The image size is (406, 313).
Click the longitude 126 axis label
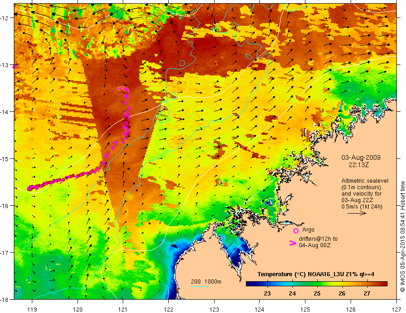coord(351,309)
